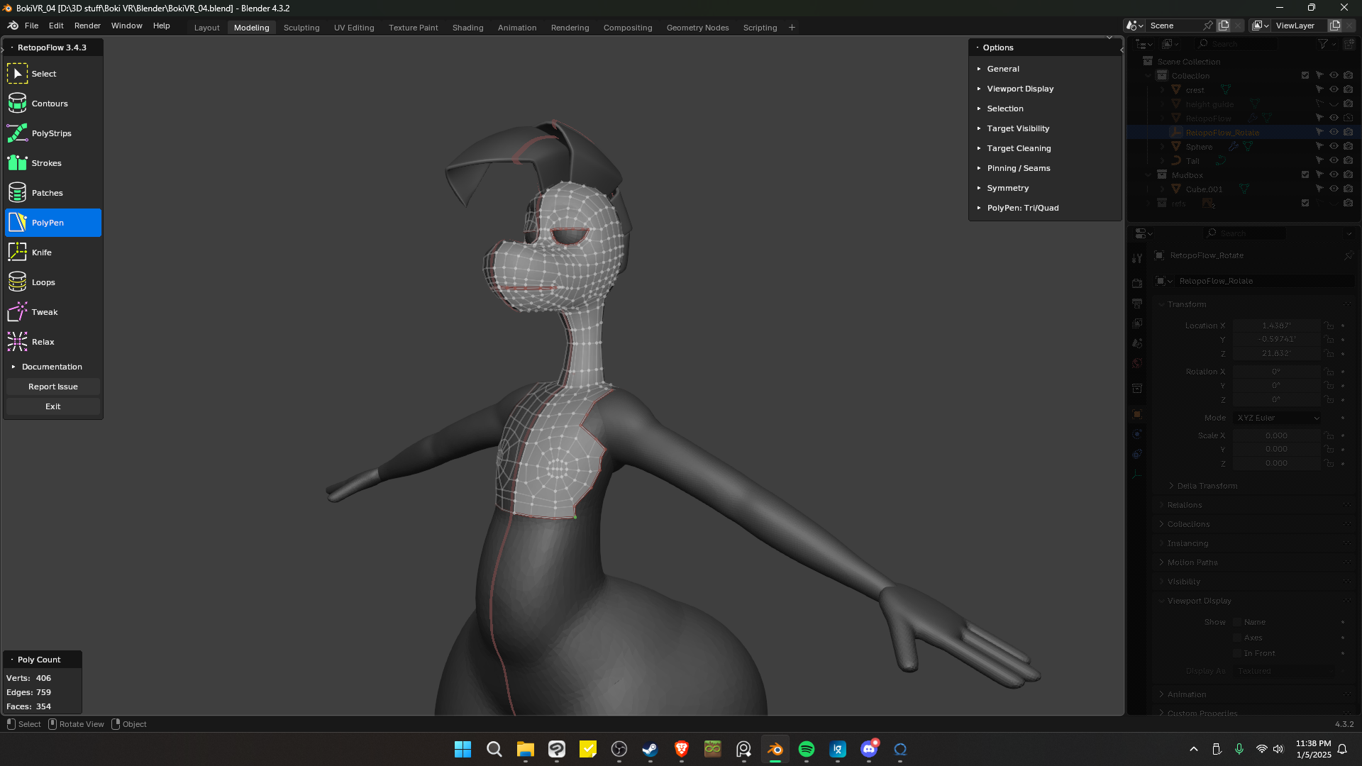
Task: Open the Edit menu
Action: (x=56, y=26)
